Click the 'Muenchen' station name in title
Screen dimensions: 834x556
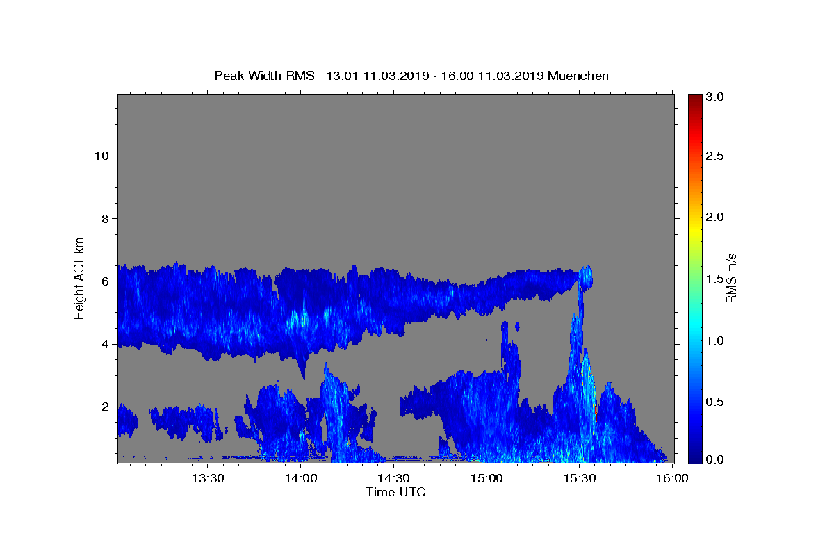[x=578, y=76]
